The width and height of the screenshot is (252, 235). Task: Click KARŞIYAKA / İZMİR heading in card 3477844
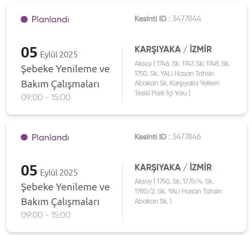173,49
